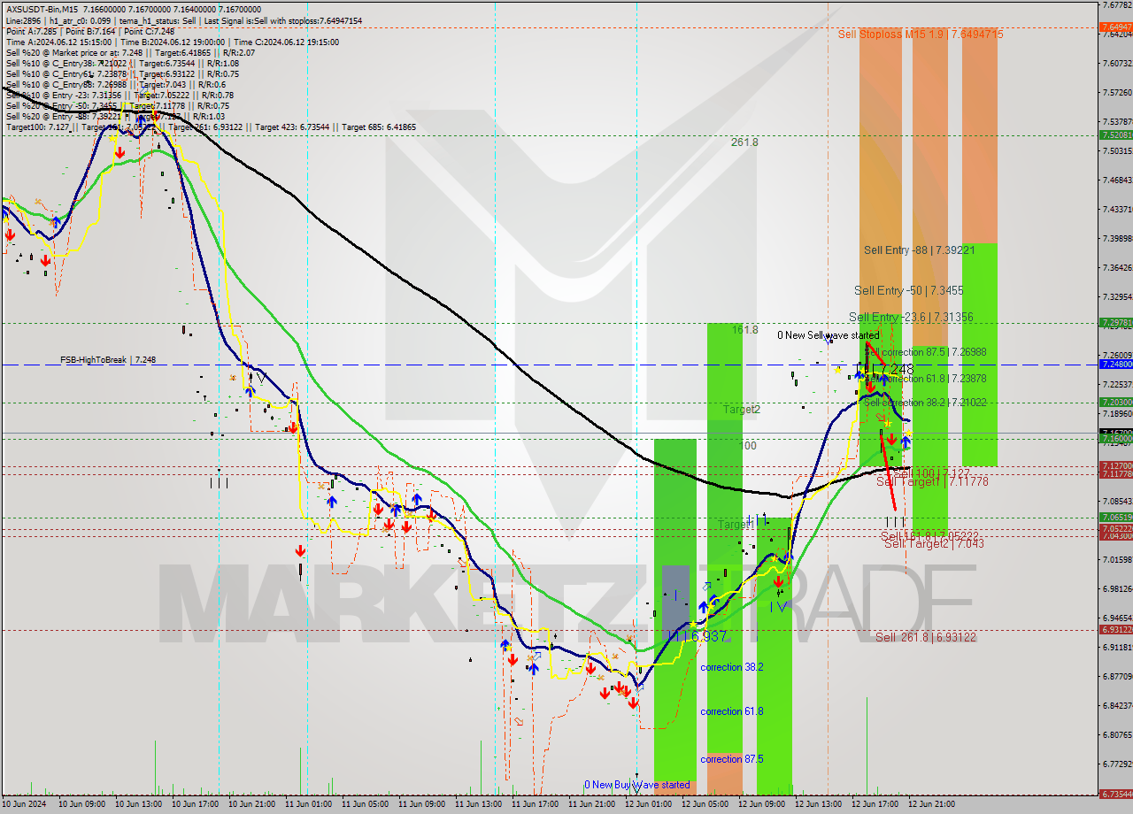The height and width of the screenshot is (814, 1133).
Task: Click the 12 Jun 21:00 time axis label
Action: point(931,804)
